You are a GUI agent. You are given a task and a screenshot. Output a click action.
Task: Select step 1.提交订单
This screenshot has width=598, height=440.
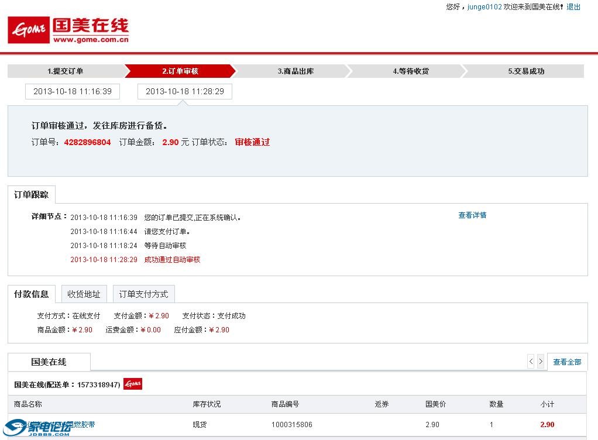pos(65,71)
